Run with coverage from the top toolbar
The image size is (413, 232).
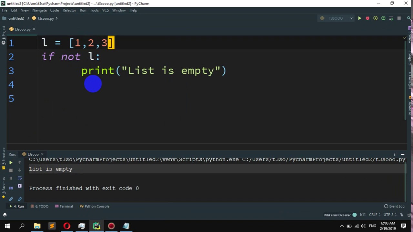pos(375,18)
